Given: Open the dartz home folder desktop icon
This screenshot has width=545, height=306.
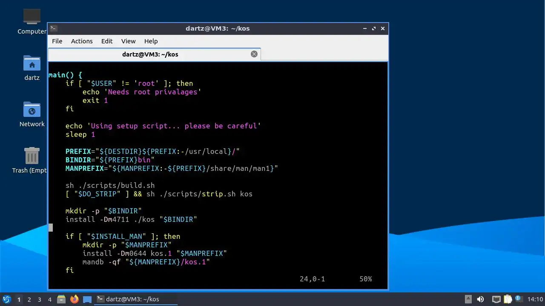Looking at the screenshot, I should click(32, 68).
